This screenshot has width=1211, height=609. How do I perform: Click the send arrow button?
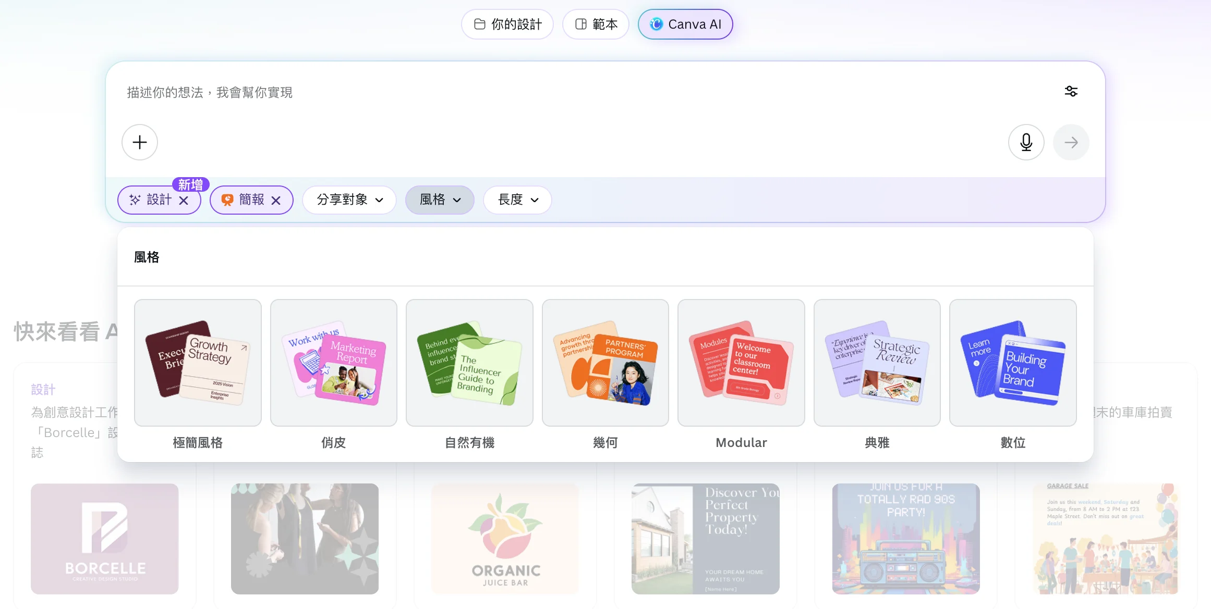[x=1071, y=142]
